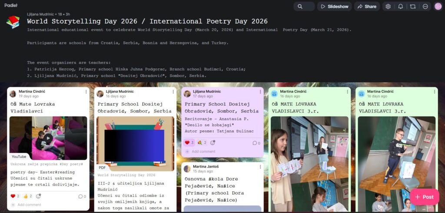This screenshot has width=445, height=213.
Task: Open three-dot menu on first Martina Cindrić post
Action: pyautogui.click(x=86, y=92)
